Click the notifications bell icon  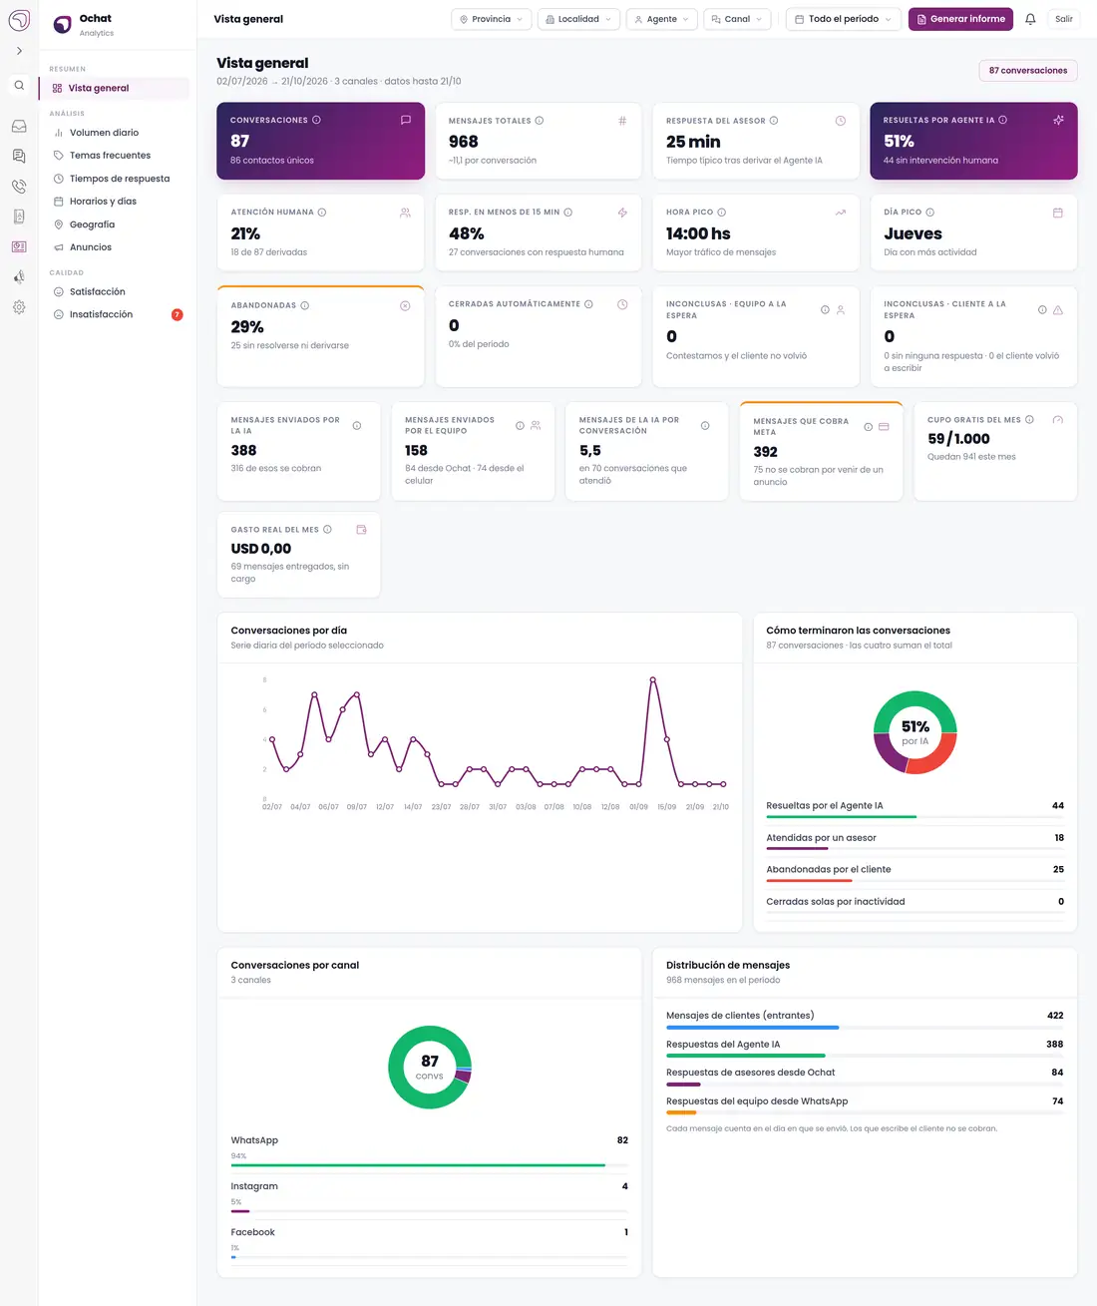(1030, 19)
